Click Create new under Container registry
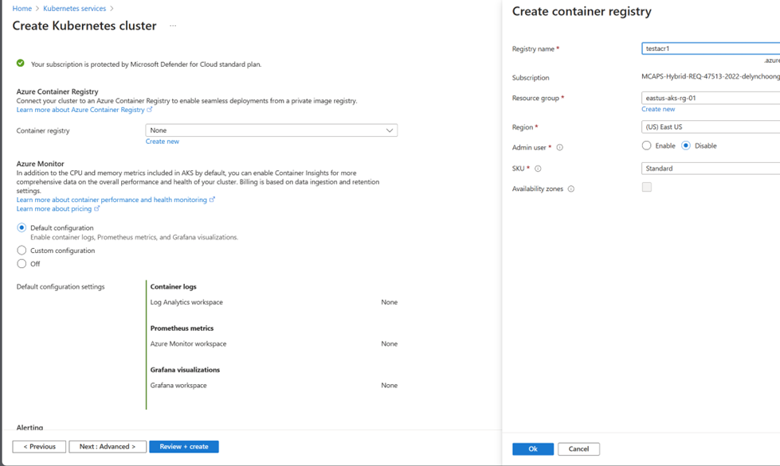The image size is (780, 466). click(x=163, y=142)
